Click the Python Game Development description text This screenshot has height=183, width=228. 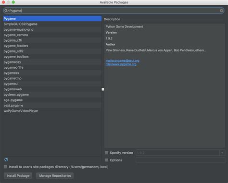click(x=124, y=26)
